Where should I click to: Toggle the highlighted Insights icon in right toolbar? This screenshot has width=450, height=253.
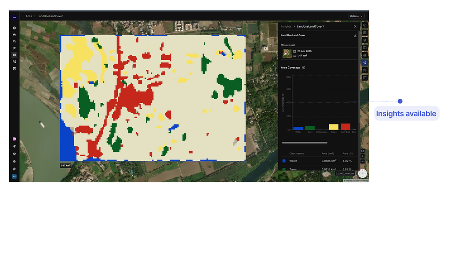coord(365,62)
